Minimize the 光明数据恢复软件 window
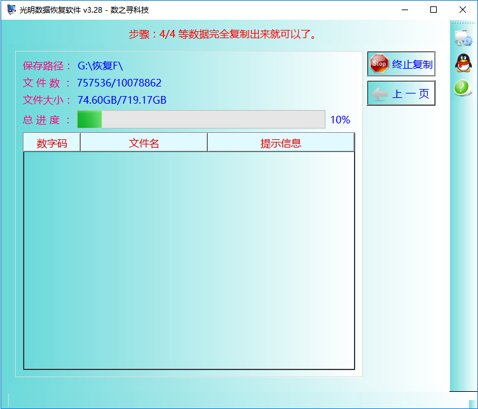 click(405, 10)
